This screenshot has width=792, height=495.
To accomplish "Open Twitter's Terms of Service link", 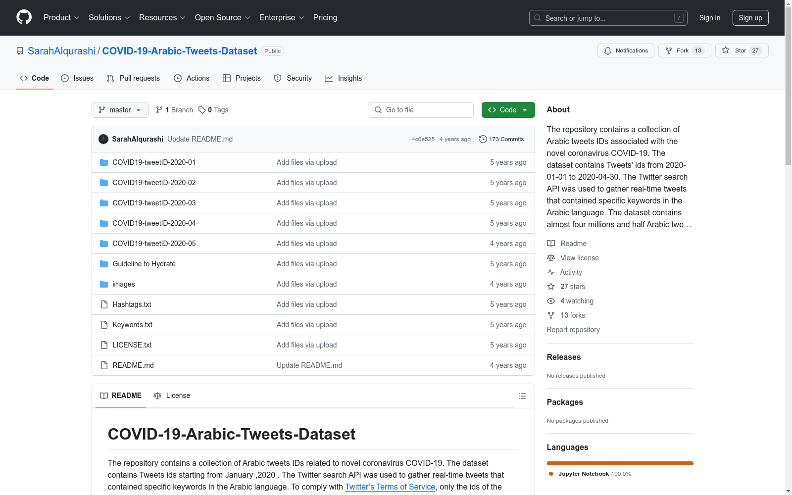I will (x=390, y=487).
